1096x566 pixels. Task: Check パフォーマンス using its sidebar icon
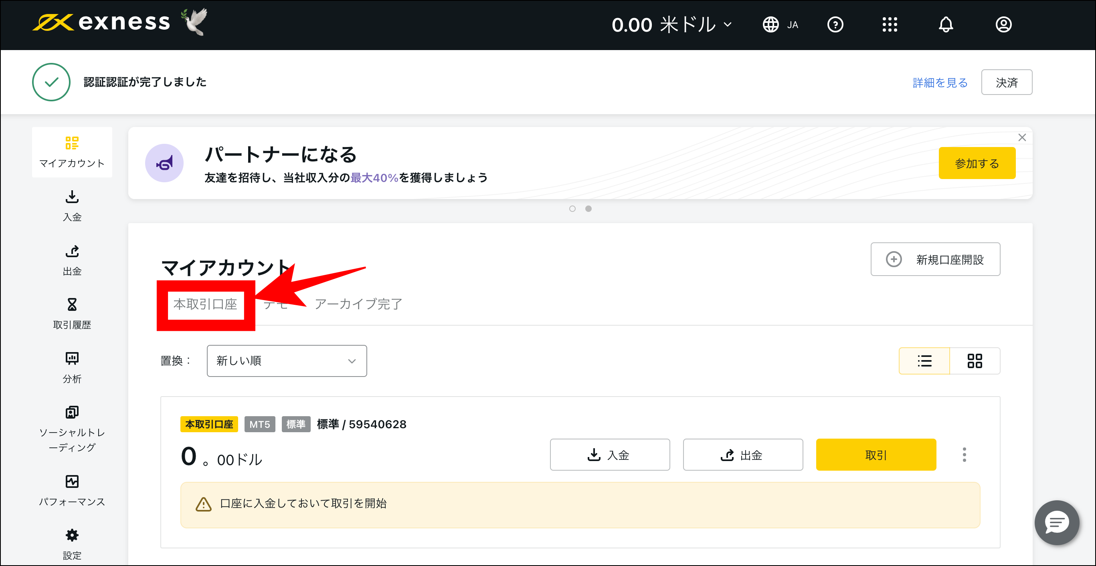pyautogui.click(x=71, y=490)
